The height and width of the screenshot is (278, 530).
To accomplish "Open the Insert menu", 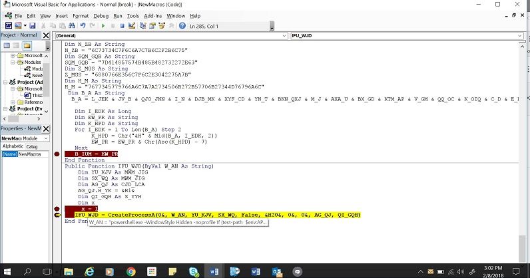I will [x=61, y=16].
